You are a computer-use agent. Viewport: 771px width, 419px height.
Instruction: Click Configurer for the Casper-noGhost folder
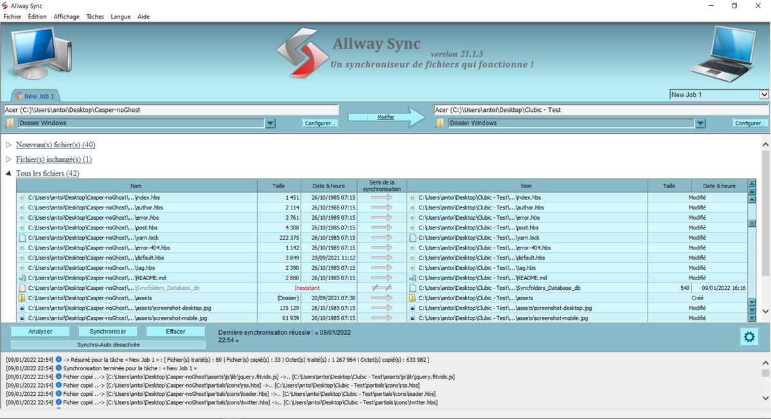pos(321,123)
